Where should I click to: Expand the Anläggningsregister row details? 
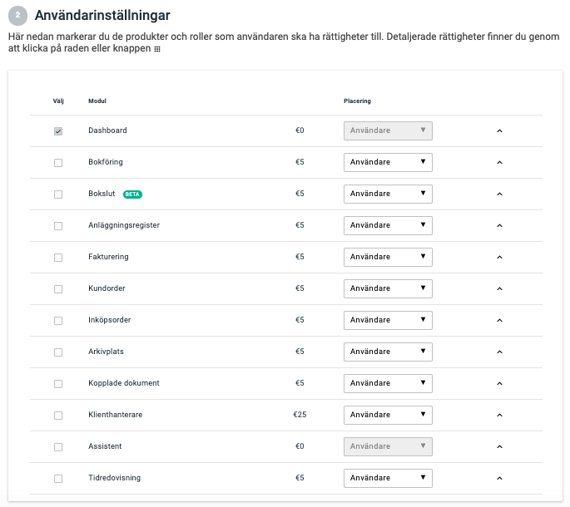point(500,226)
